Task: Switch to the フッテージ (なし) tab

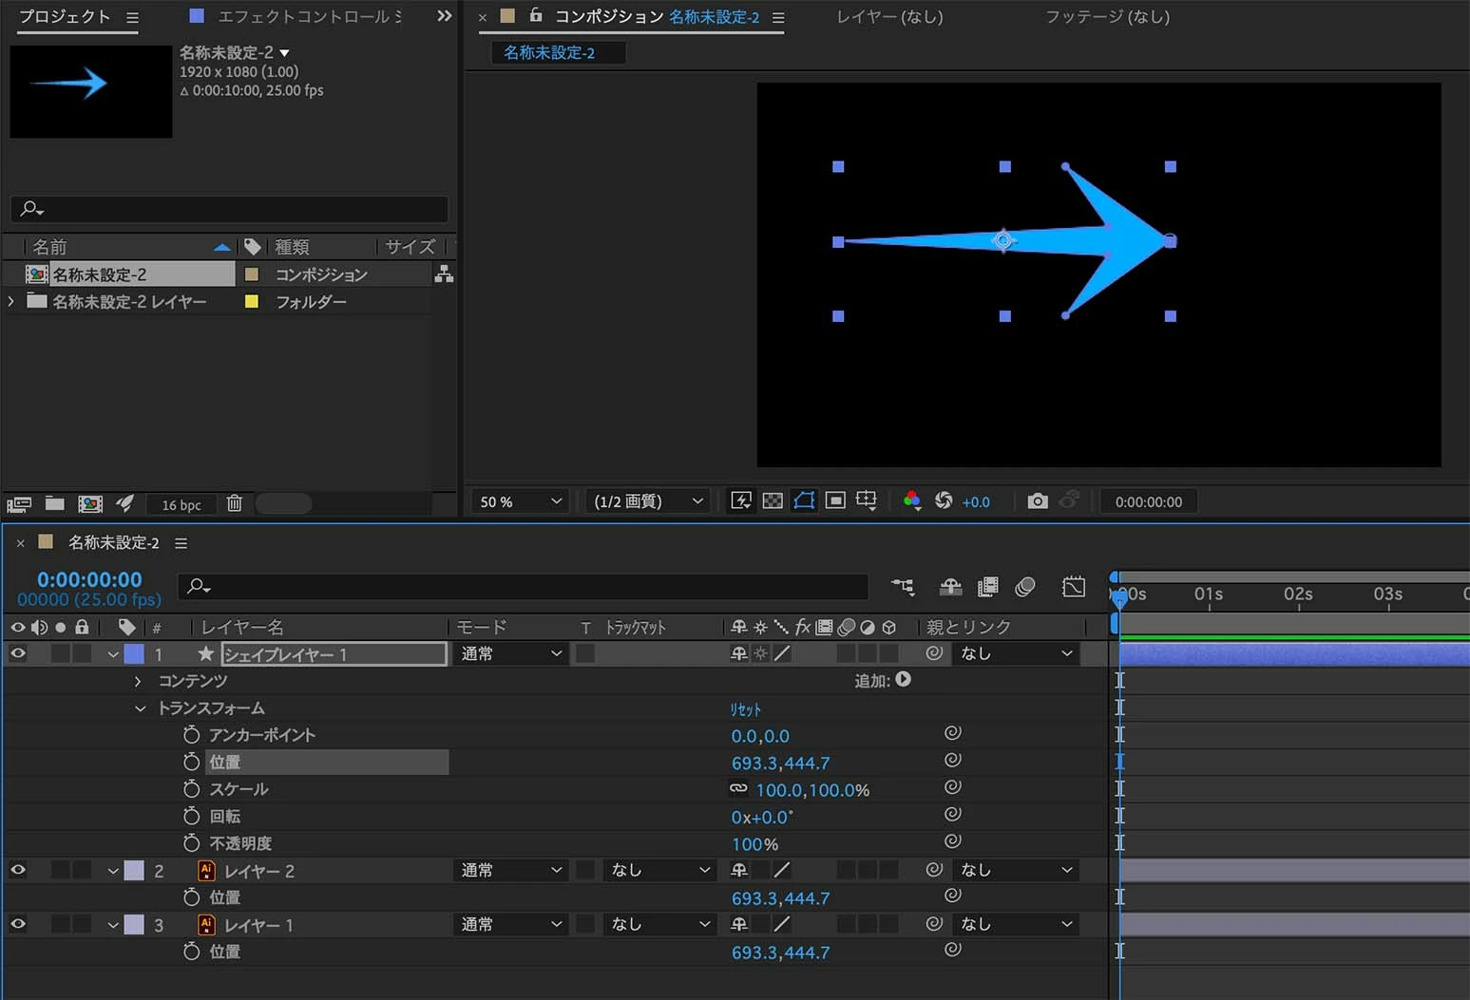Action: pyautogui.click(x=1107, y=16)
